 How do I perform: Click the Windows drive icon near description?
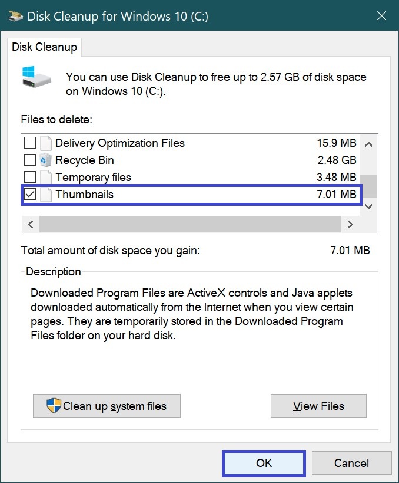pos(36,77)
